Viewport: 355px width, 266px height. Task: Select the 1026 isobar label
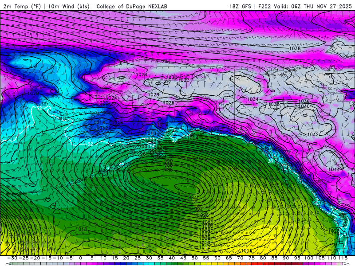click(x=169, y=103)
